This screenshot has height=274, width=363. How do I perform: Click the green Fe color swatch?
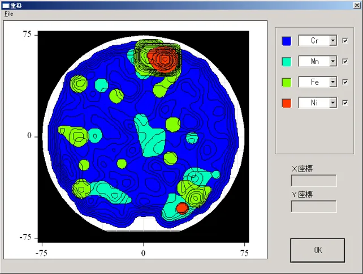pyautogui.click(x=287, y=82)
